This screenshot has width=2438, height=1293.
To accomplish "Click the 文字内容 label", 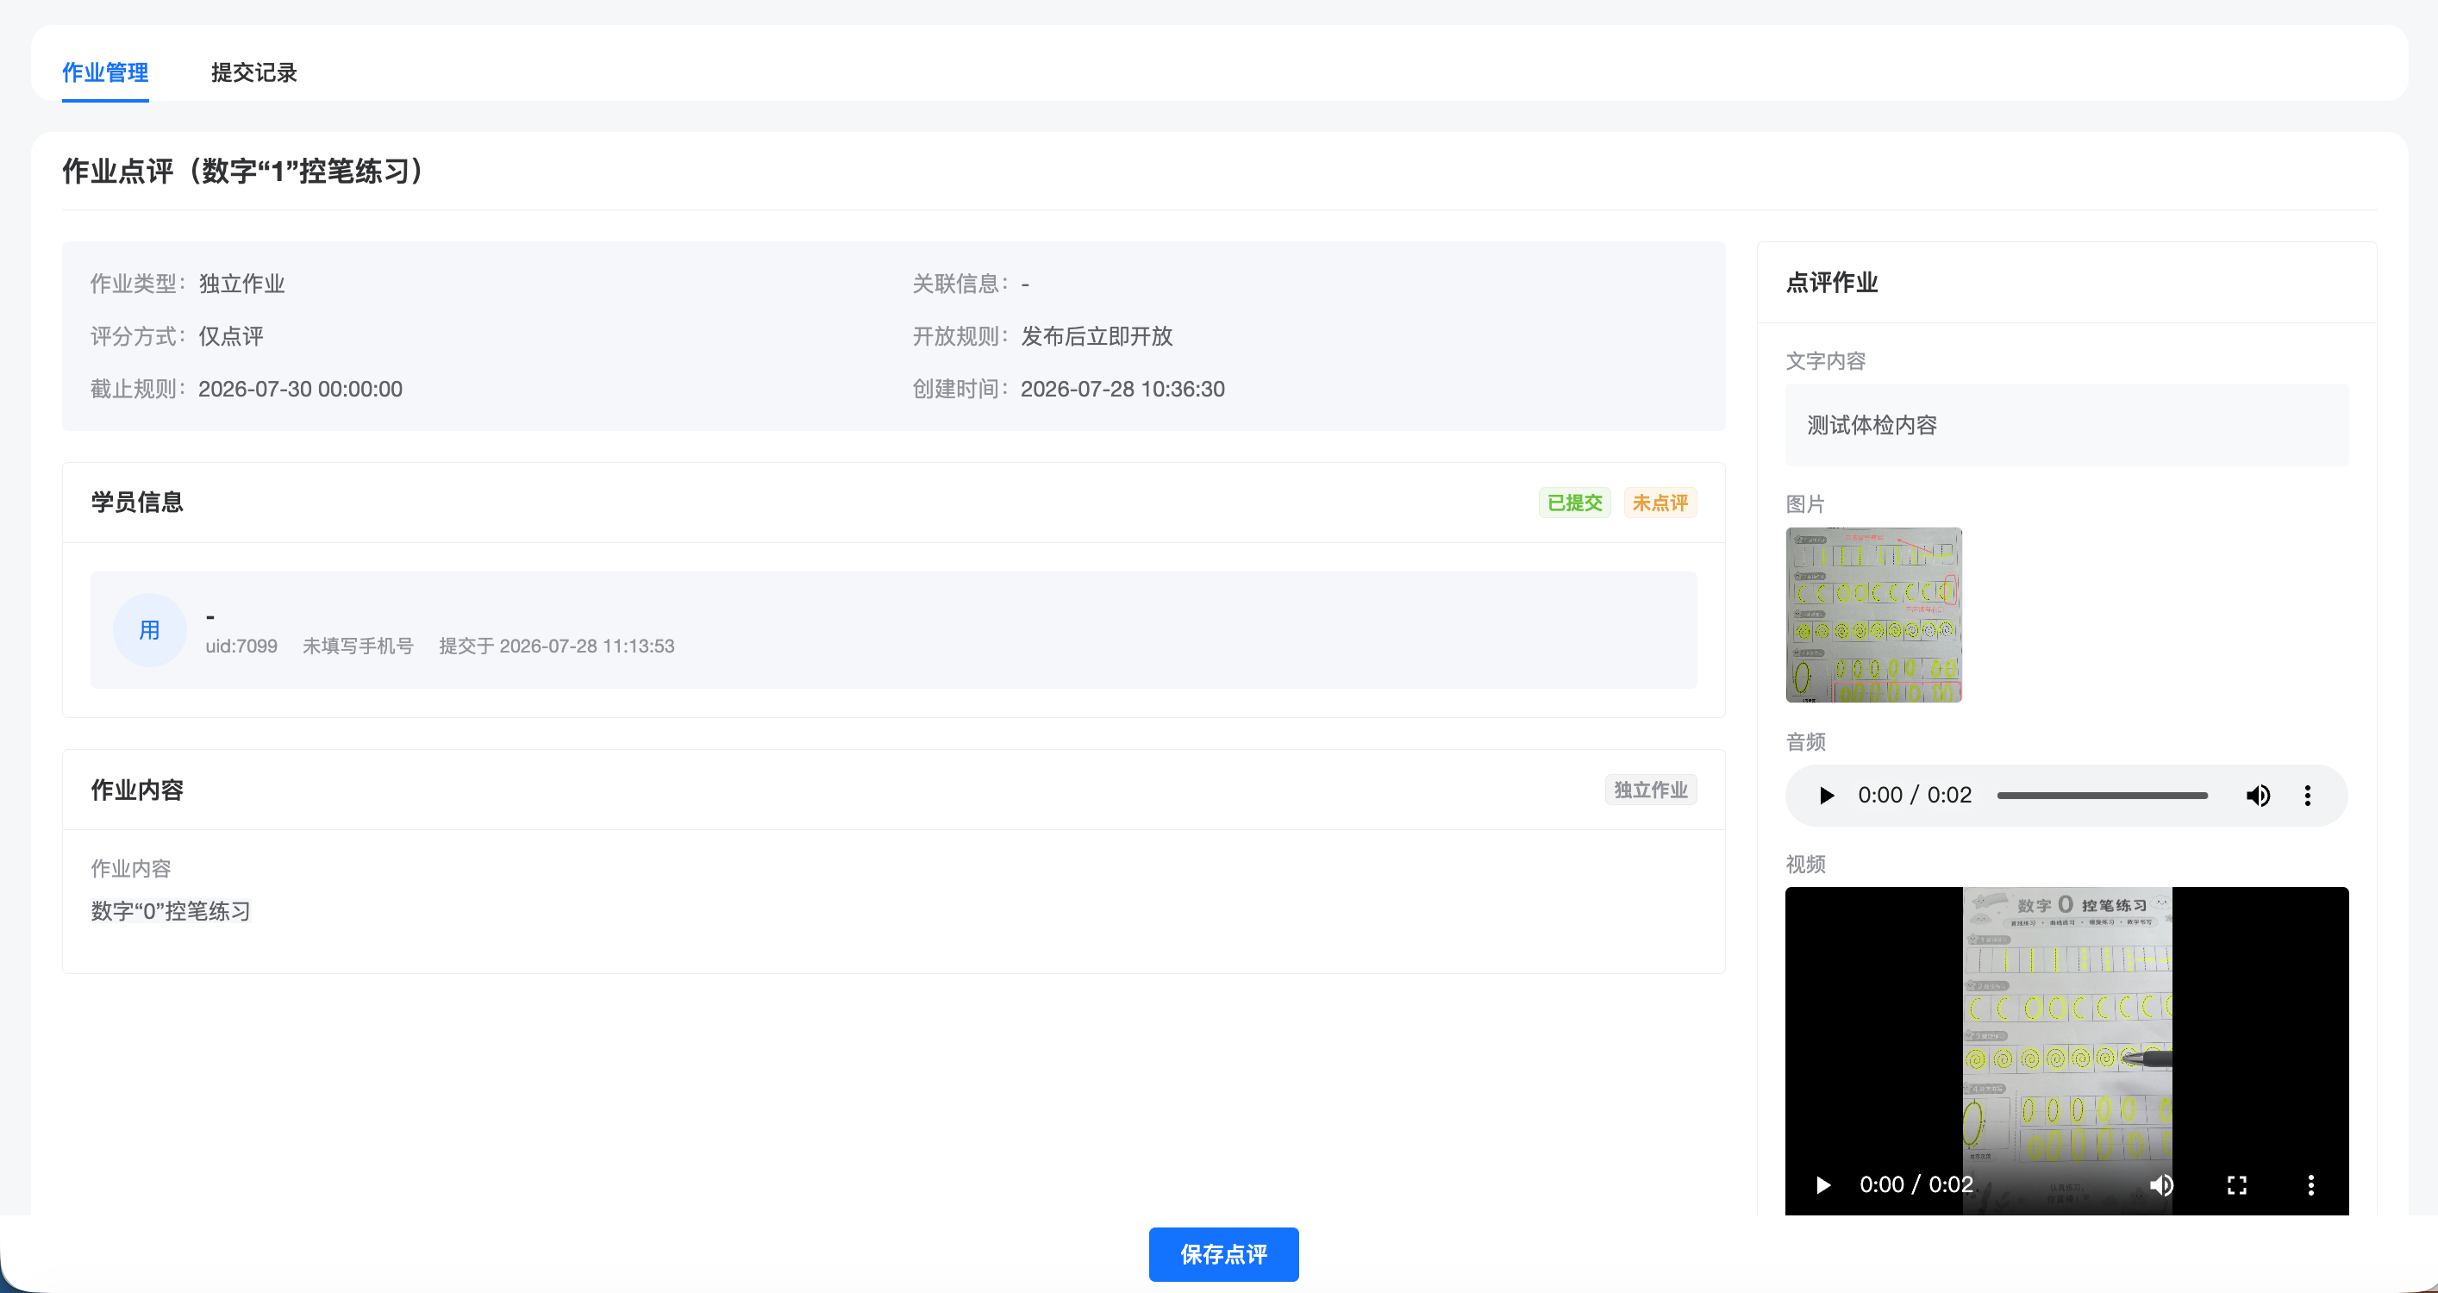I will pos(1825,360).
